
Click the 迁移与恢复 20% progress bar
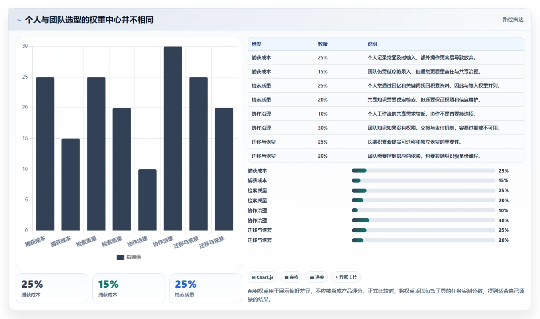pyautogui.click(x=423, y=240)
